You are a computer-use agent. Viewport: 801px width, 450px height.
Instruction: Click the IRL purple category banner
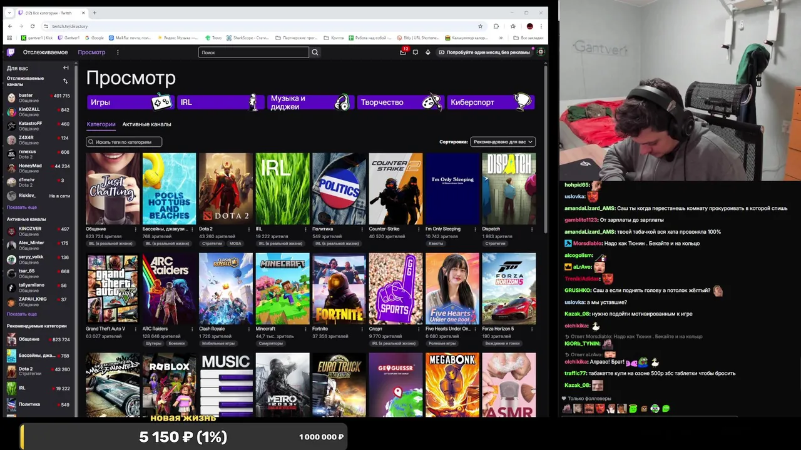[220, 102]
